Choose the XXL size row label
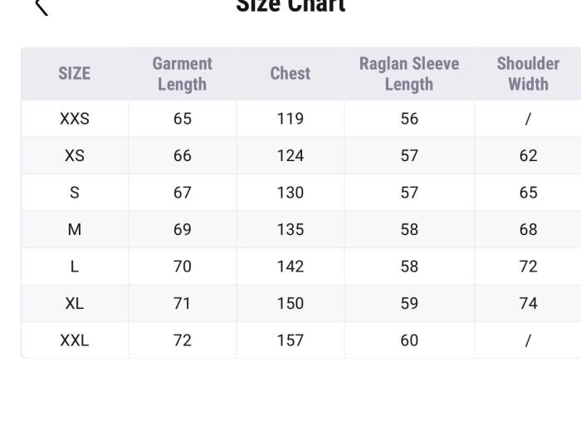 pyautogui.click(x=74, y=340)
